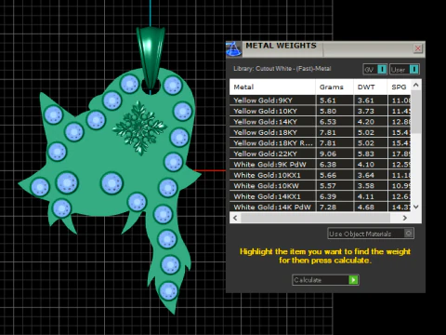
Task: Select the Yellow Gold:22KY row
Action: tap(321, 154)
